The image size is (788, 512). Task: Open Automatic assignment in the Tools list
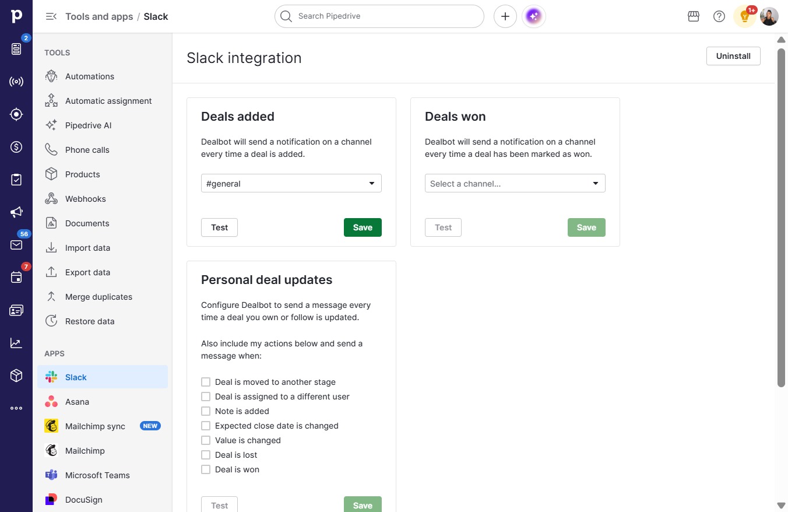pos(103,101)
